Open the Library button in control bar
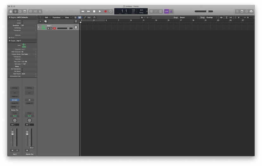 [11, 11]
